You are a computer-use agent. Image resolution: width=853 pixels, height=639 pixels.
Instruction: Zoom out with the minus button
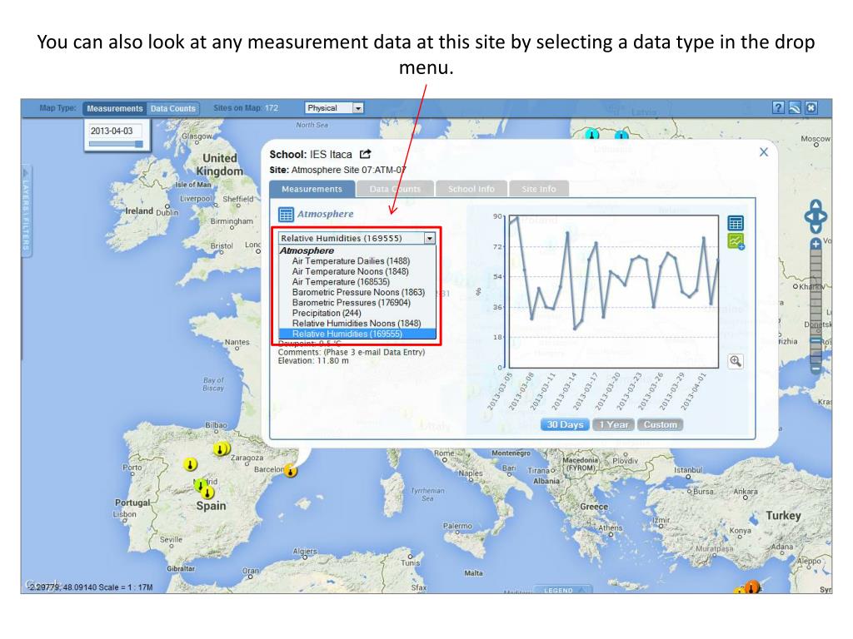pyautogui.click(x=816, y=369)
